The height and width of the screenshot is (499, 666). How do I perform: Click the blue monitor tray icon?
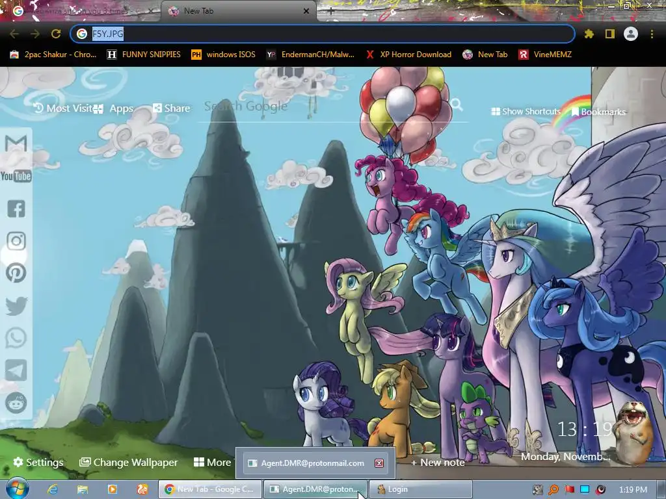pos(585,490)
